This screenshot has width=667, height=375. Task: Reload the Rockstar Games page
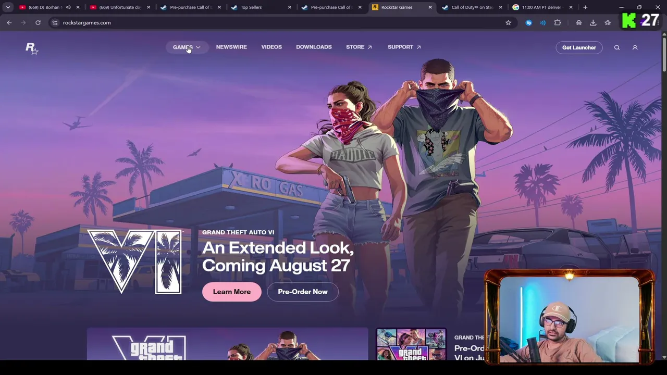(38, 22)
